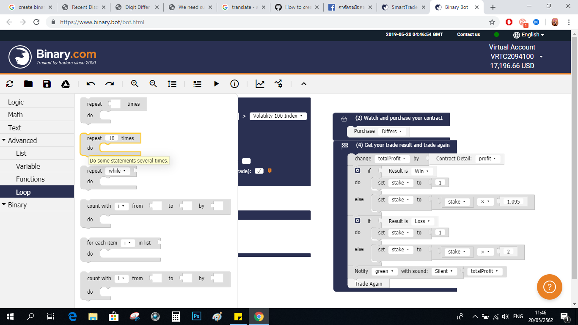
Task: Open the Contact us link
Action: [468, 34]
